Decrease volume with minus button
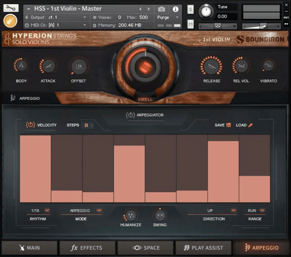The image size is (291, 257). (245, 27)
